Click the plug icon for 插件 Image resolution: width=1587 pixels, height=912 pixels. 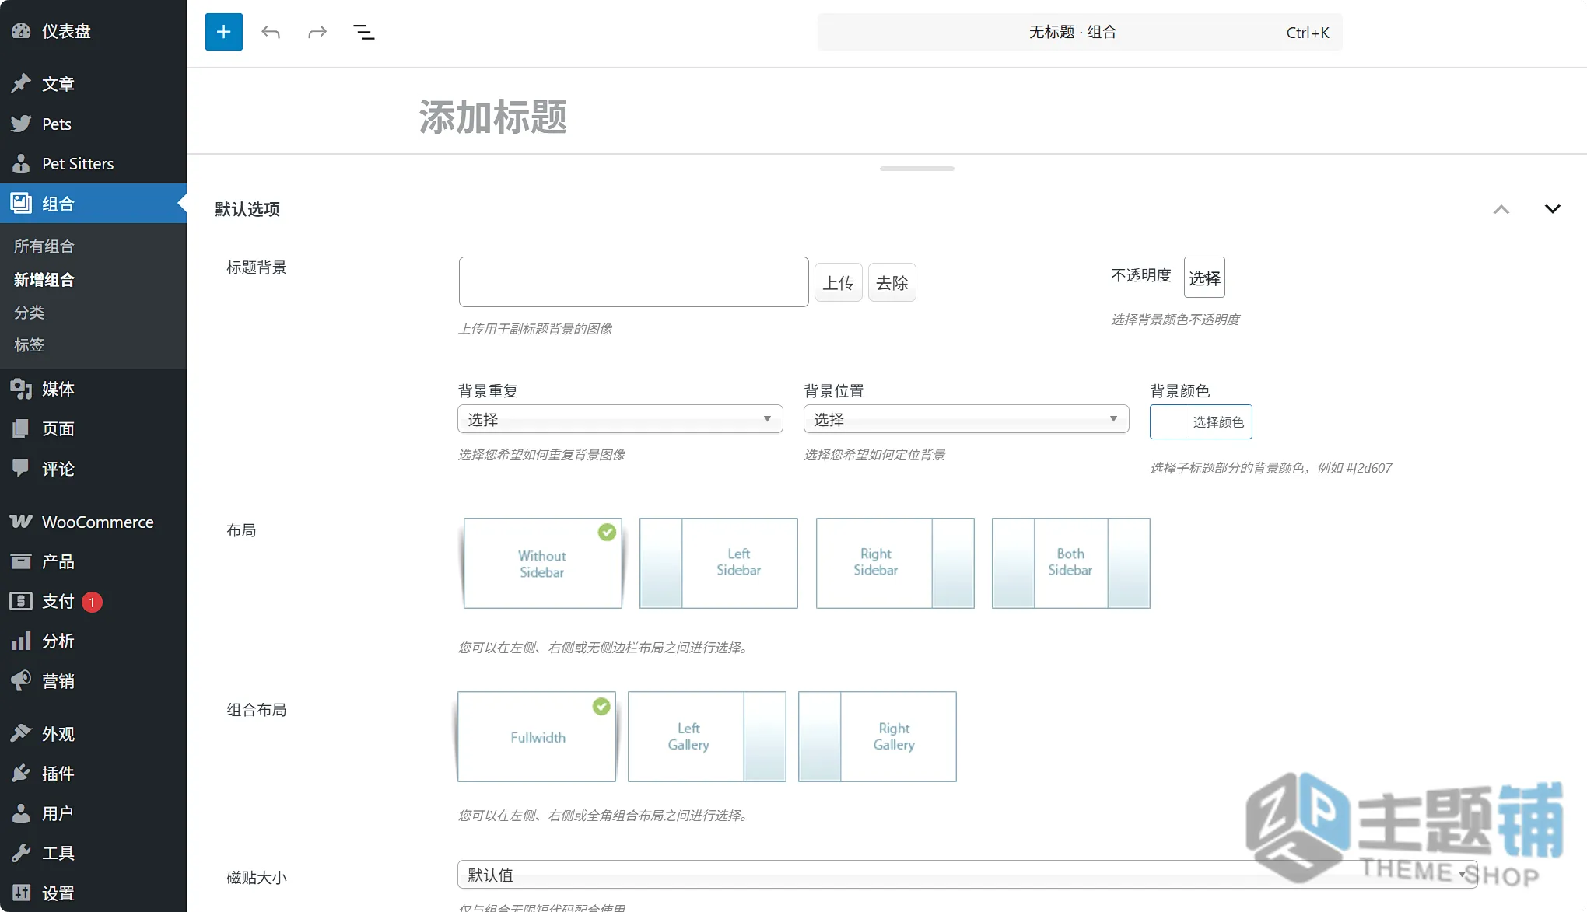coord(21,773)
